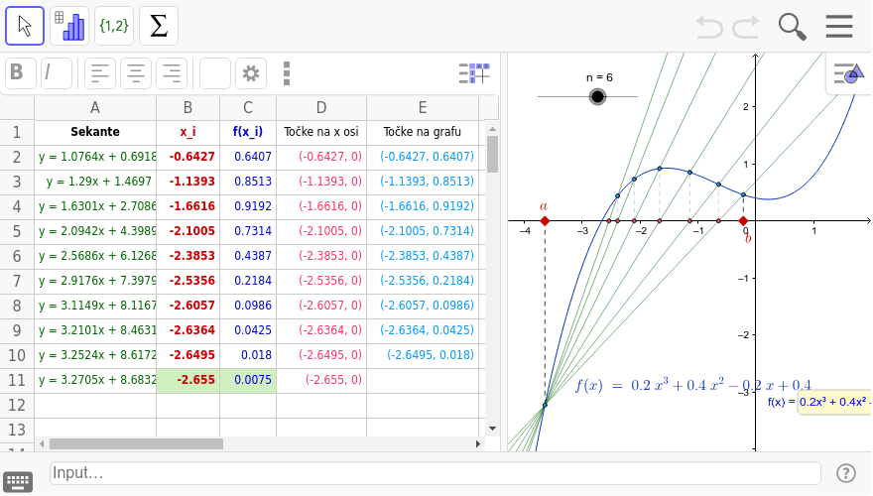
Task: Select cell y = 1.29x + 1.4697
Action: (x=95, y=183)
